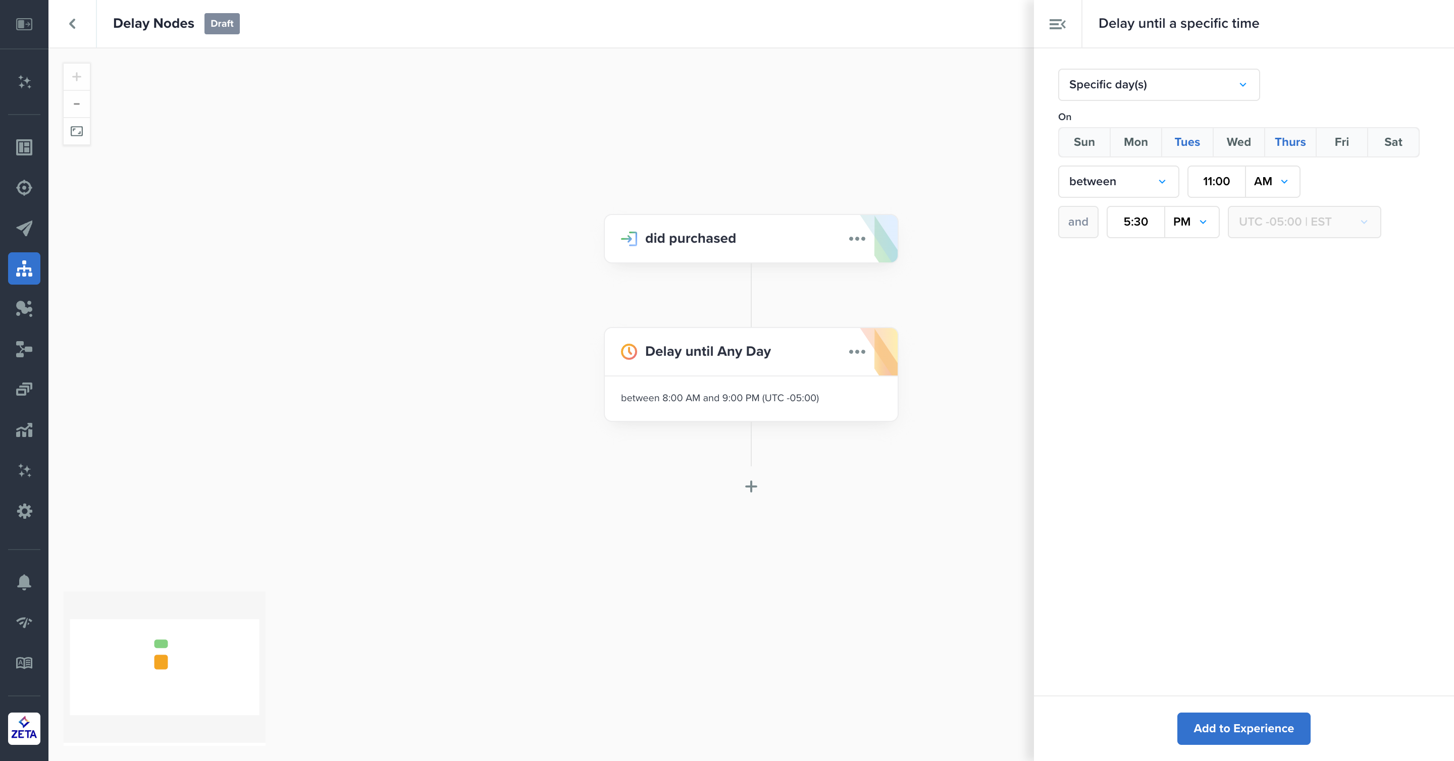The image size is (1454, 761).
Task: Toggle the Thurs day selection
Action: [x=1290, y=142]
